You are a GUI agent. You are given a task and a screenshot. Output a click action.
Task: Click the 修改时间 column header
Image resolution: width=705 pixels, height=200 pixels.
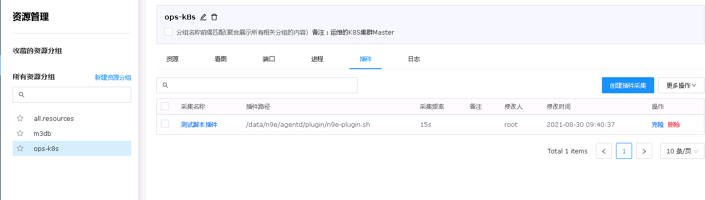coord(559,107)
